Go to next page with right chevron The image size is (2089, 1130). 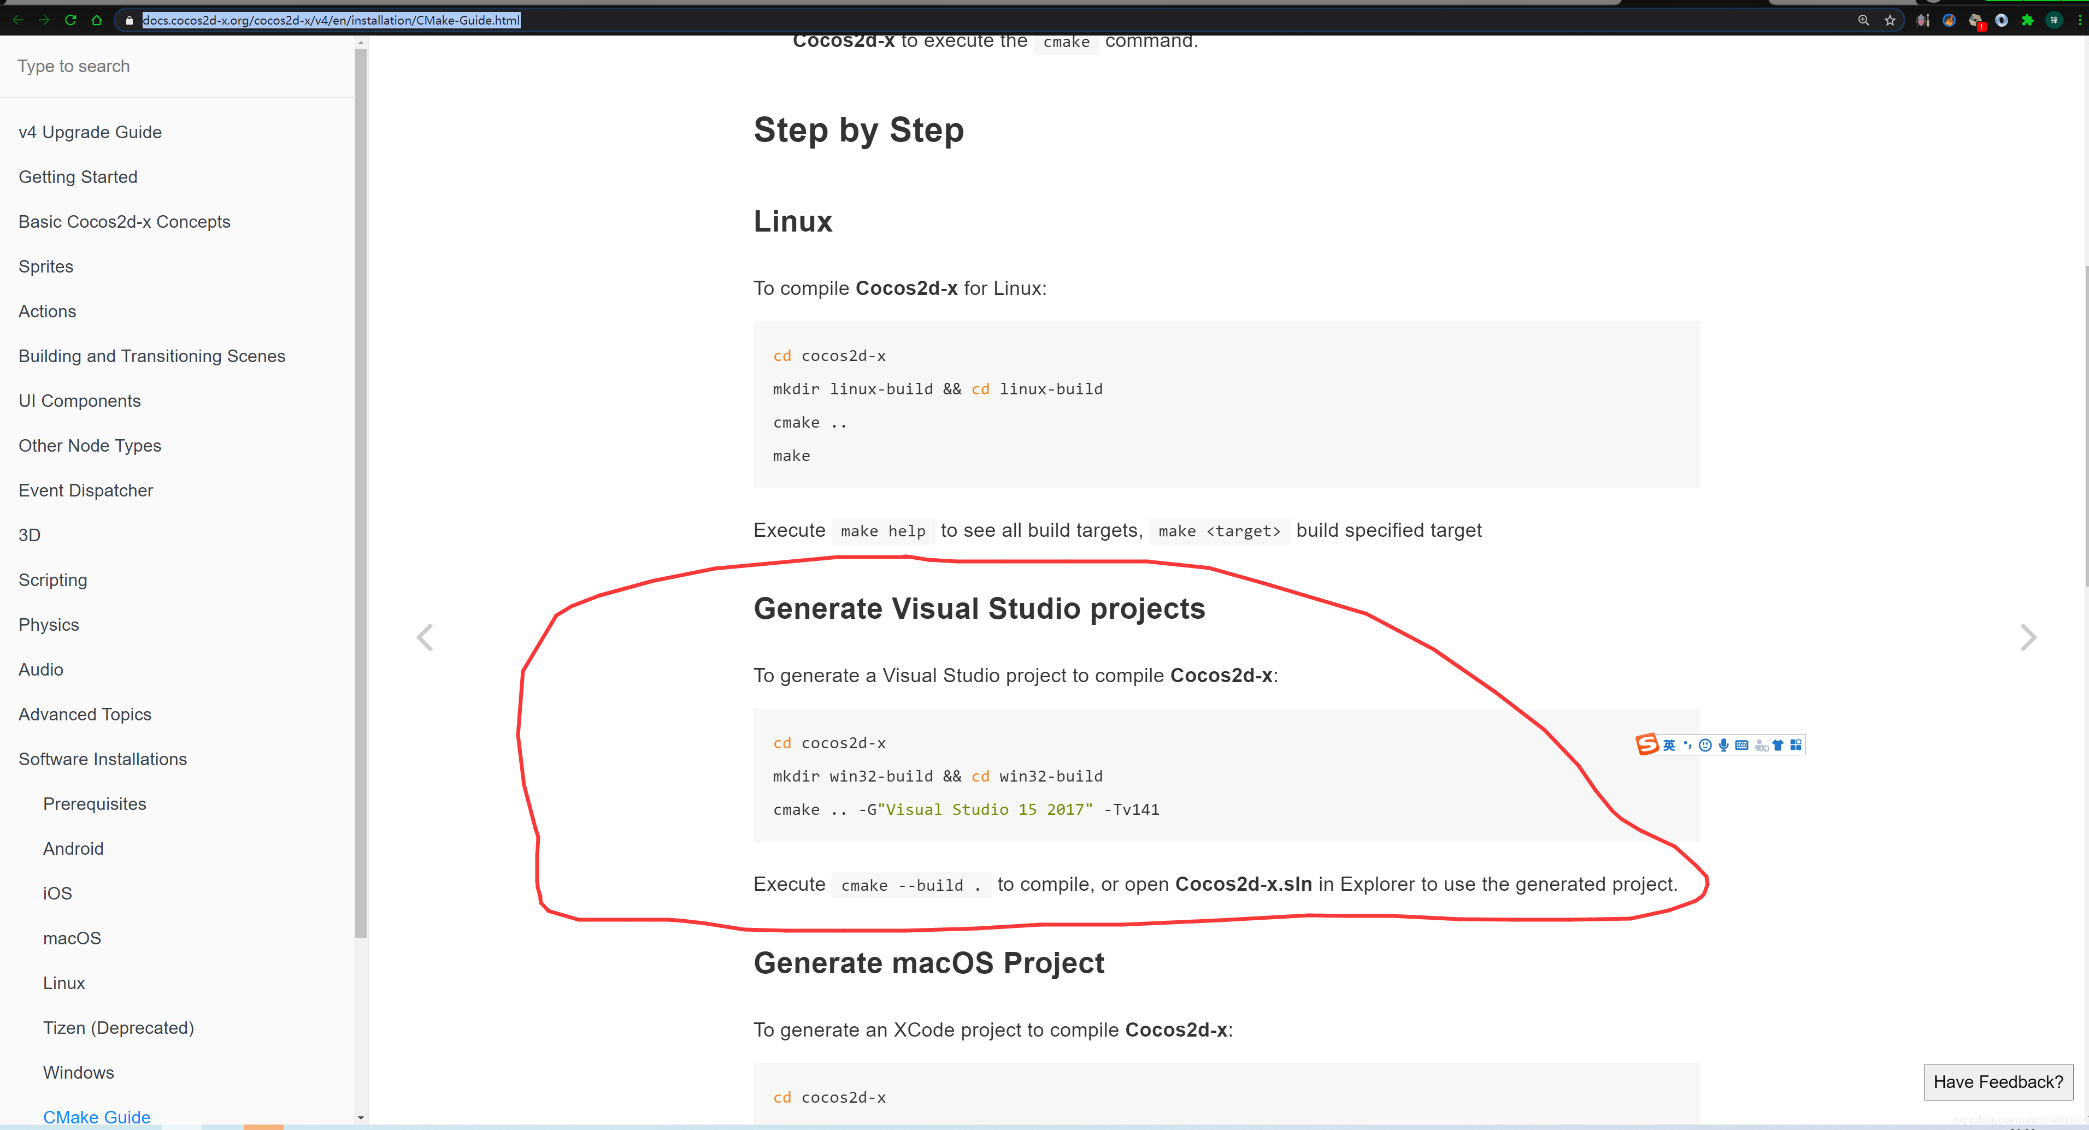[x=2028, y=637]
